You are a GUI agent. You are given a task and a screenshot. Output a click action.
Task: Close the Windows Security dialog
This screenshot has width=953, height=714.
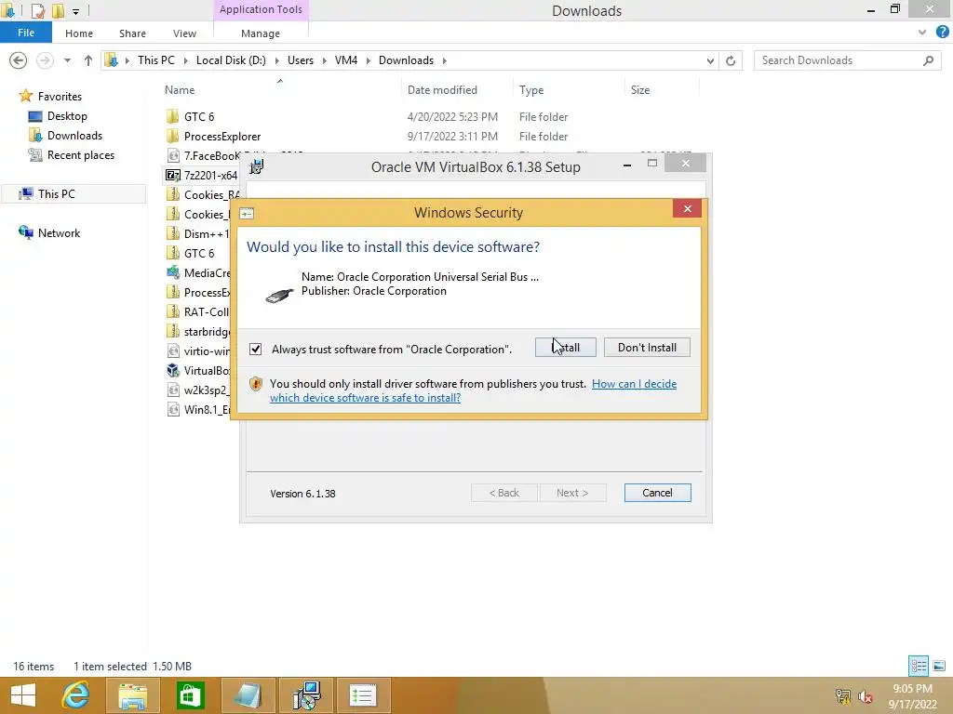tap(688, 209)
